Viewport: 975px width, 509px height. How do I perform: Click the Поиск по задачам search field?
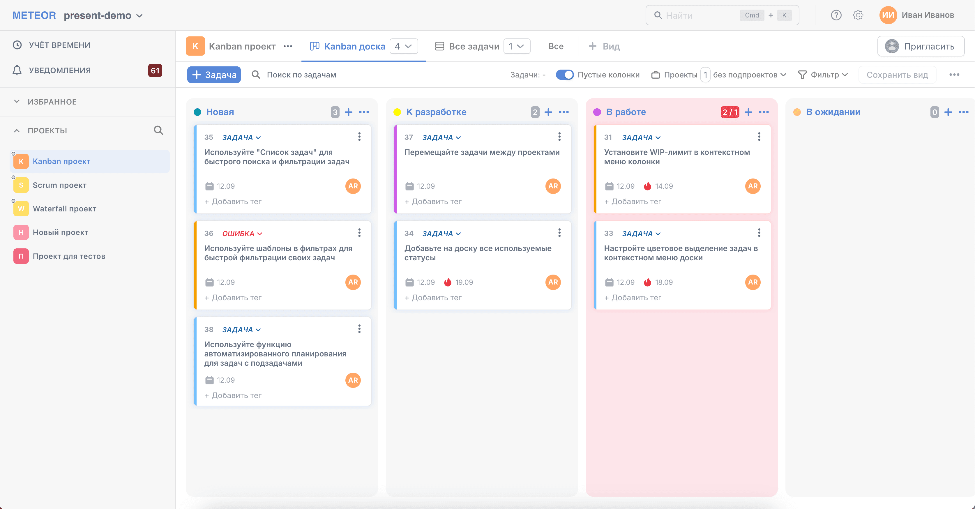[x=301, y=75]
